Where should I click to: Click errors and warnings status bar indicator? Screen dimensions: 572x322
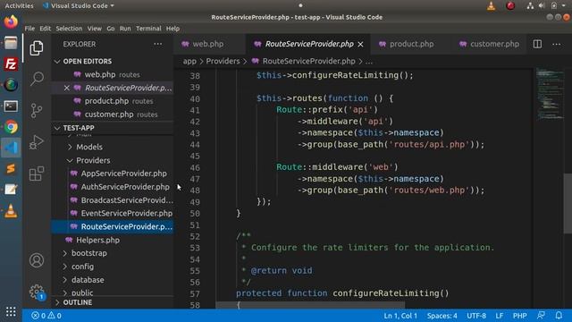pyautogui.click(x=46, y=316)
